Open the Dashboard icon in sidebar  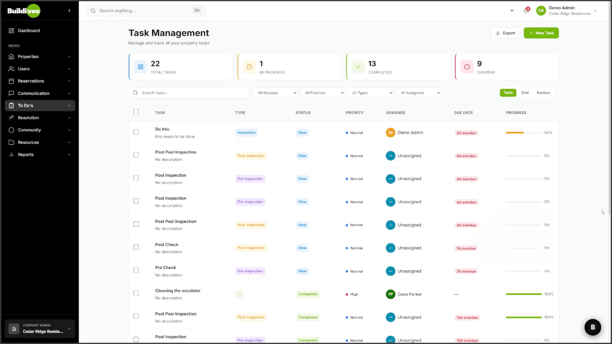click(11, 31)
